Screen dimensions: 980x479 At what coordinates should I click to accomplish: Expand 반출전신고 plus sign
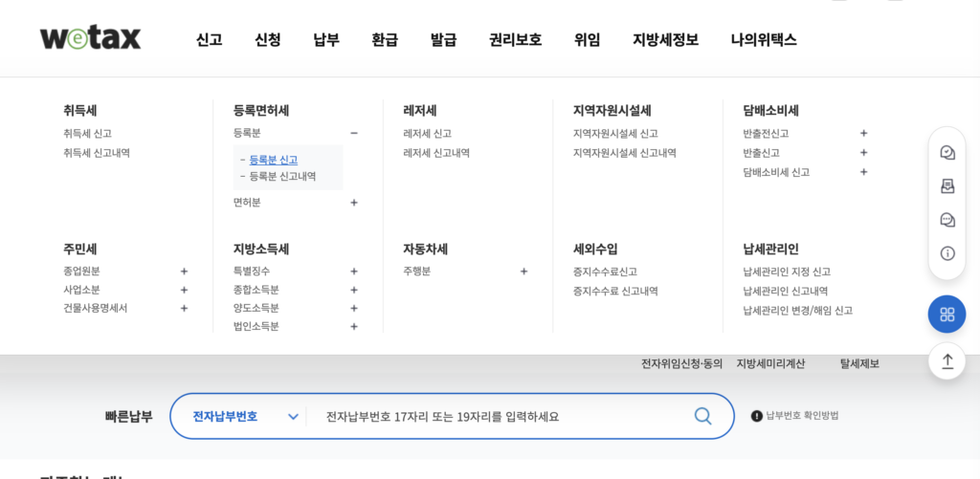[x=864, y=133]
